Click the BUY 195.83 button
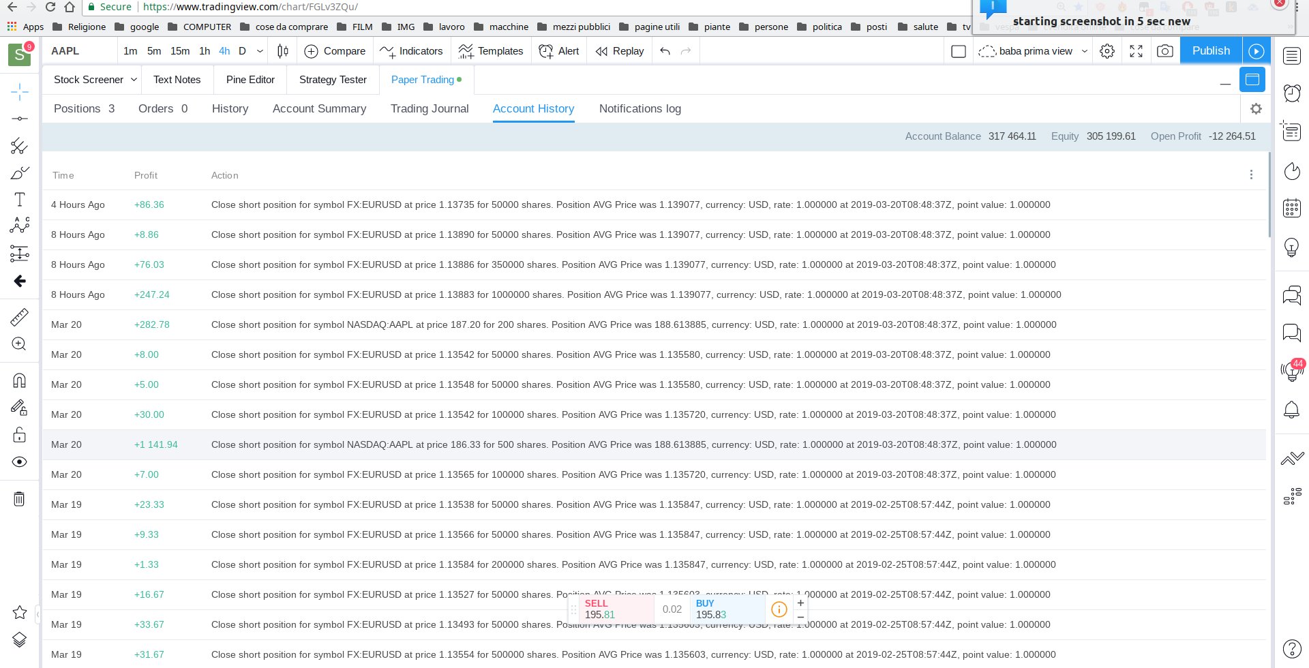Image resolution: width=1309 pixels, height=668 pixels. pyautogui.click(x=727, y=609)
